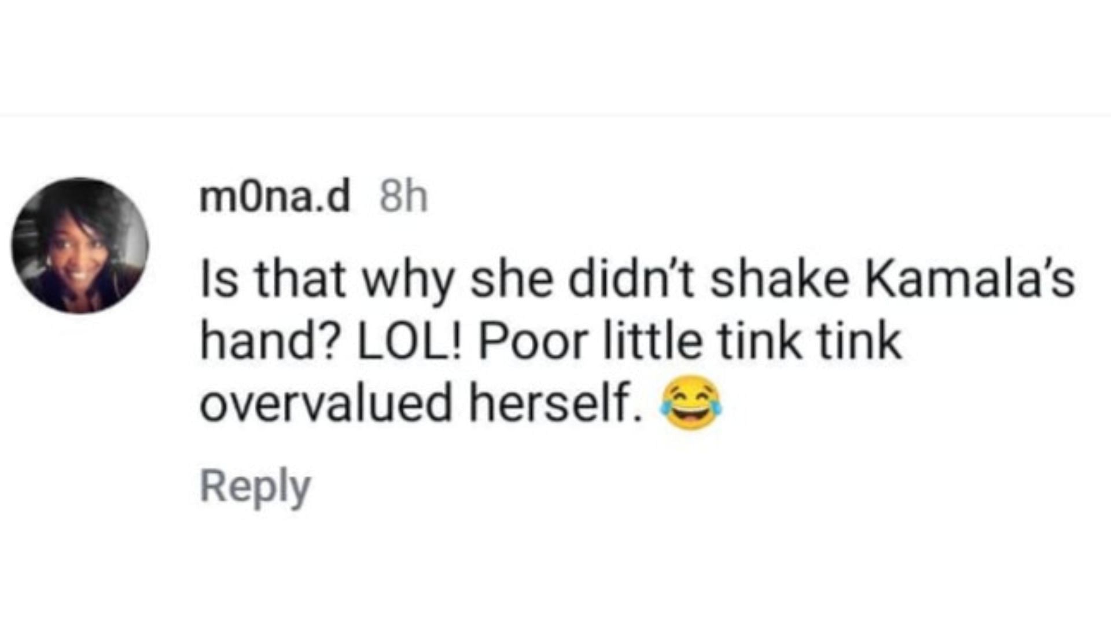Click the Reply link under the comment
This screenshot has height=625, width=1111.
pos(255,488)
